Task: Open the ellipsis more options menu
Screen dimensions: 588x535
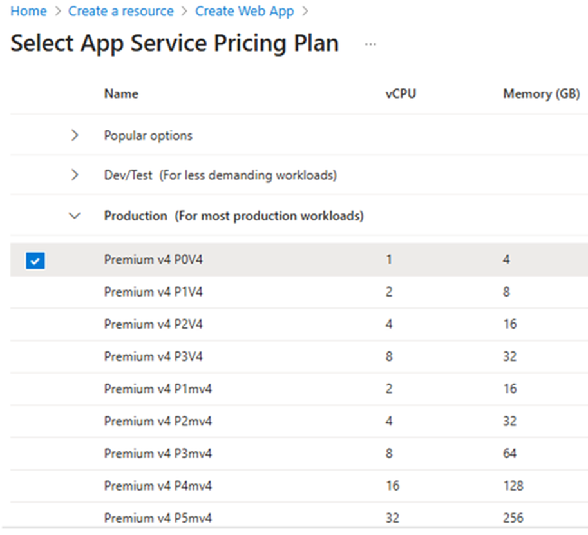Action: click(x=370, y=44)
